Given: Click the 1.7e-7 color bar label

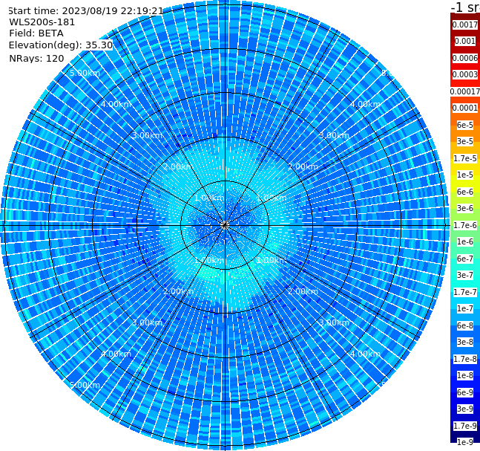Looking at the screenshot, I should pos(465,292).
